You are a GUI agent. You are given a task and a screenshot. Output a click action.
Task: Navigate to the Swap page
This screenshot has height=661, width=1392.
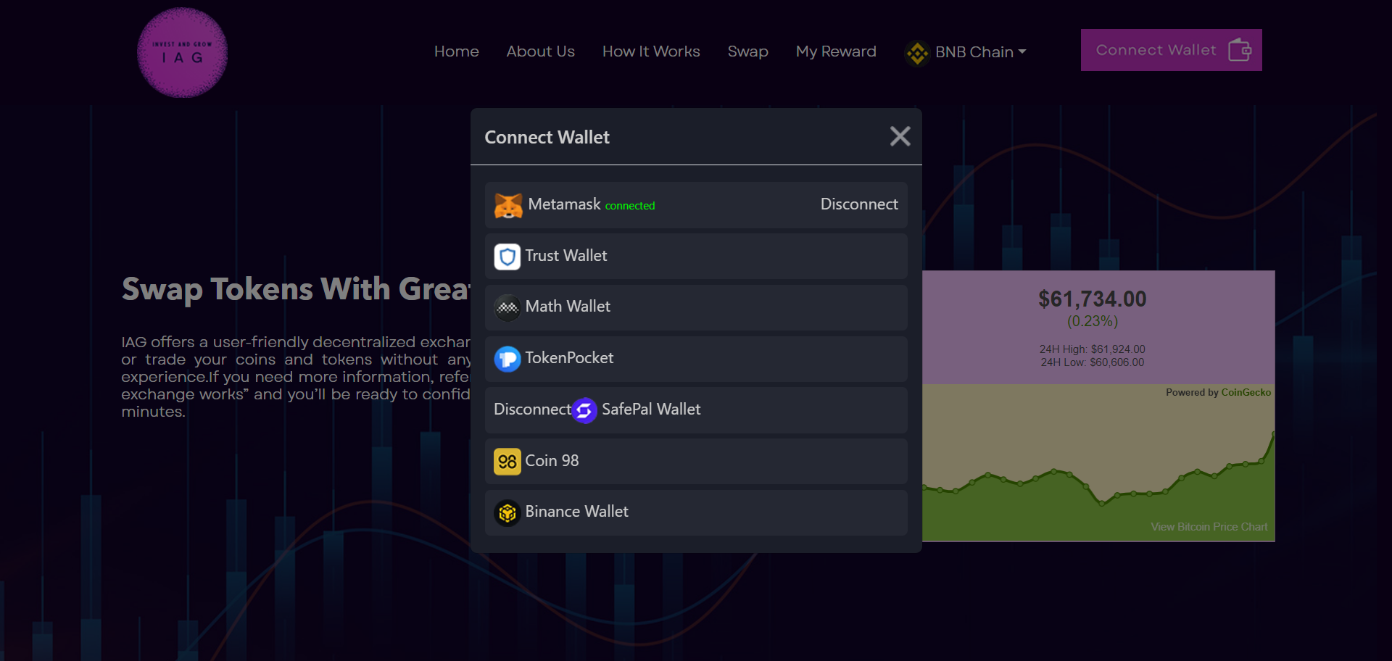(x=748, y=51)
